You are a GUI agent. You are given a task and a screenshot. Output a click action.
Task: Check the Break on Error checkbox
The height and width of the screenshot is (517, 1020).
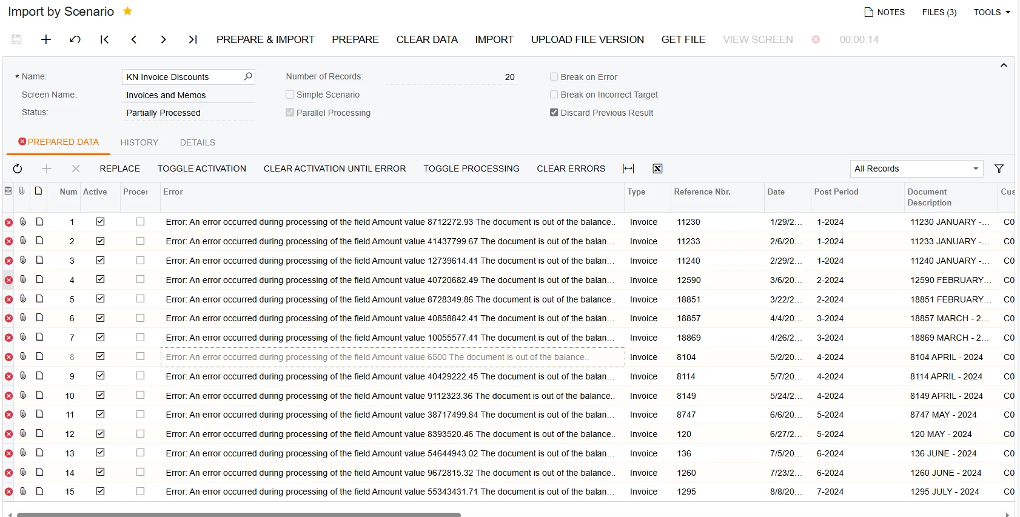tap(554, 76)
